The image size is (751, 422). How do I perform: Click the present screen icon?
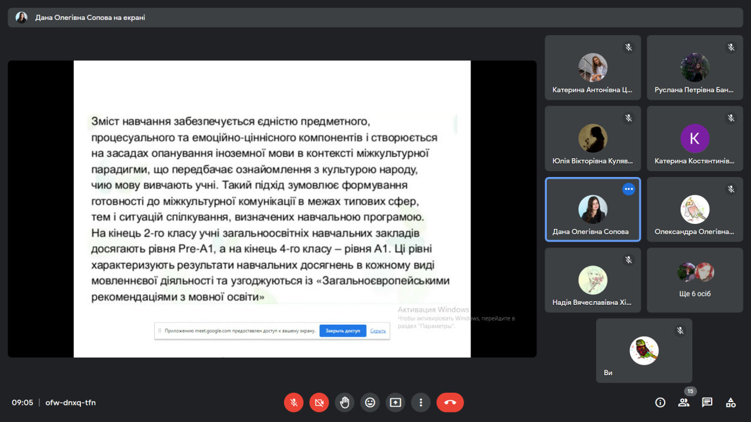[x=395, y=403]
